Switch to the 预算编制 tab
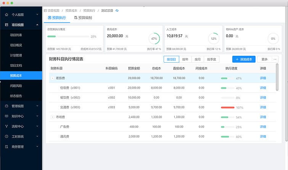Viewport: 288px width, 170px height. tap(83, 18)
